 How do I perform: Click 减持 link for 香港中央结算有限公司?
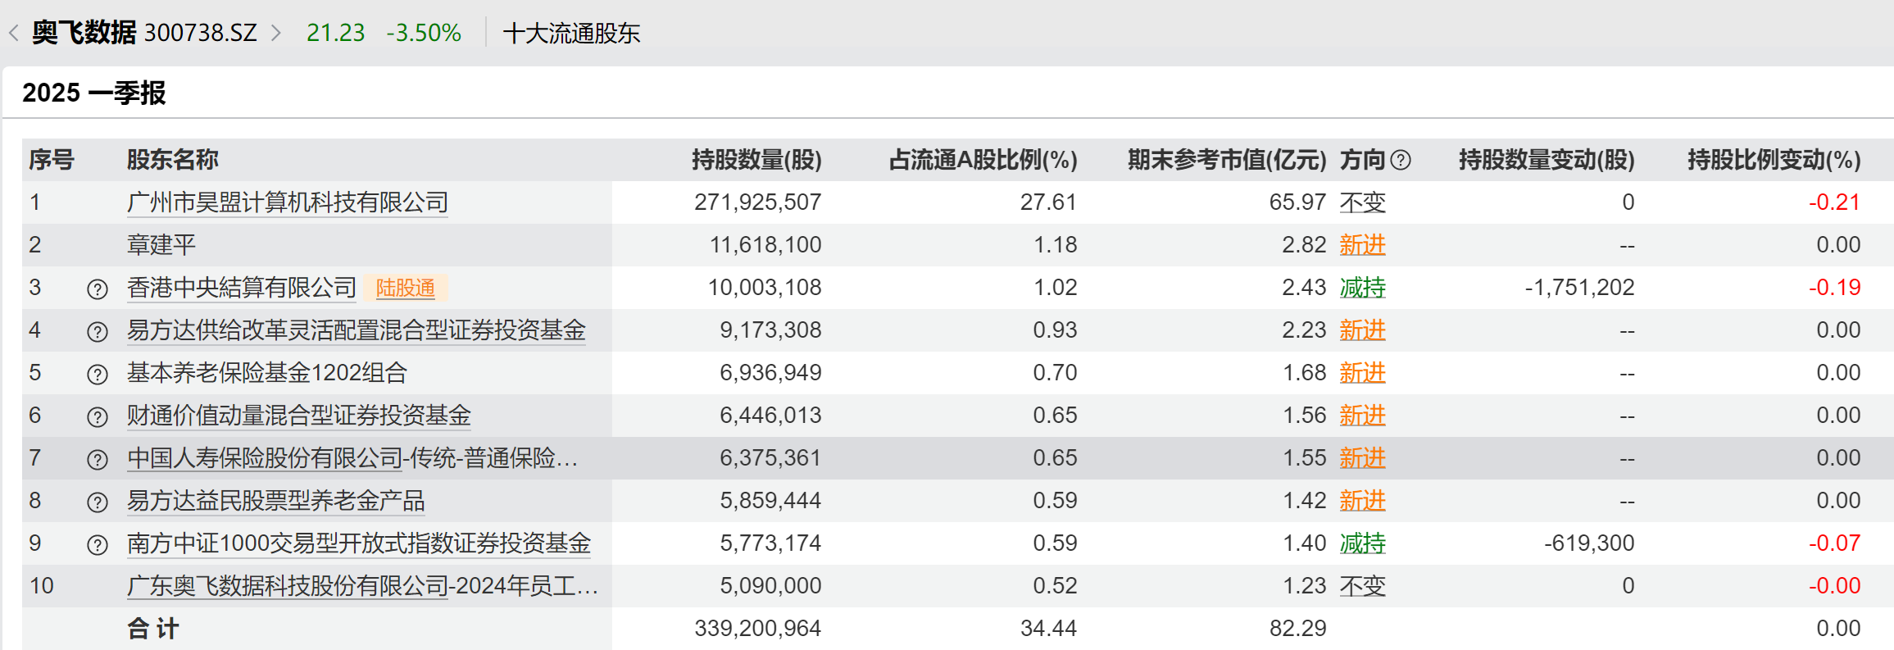click(x=1362, y=288)
